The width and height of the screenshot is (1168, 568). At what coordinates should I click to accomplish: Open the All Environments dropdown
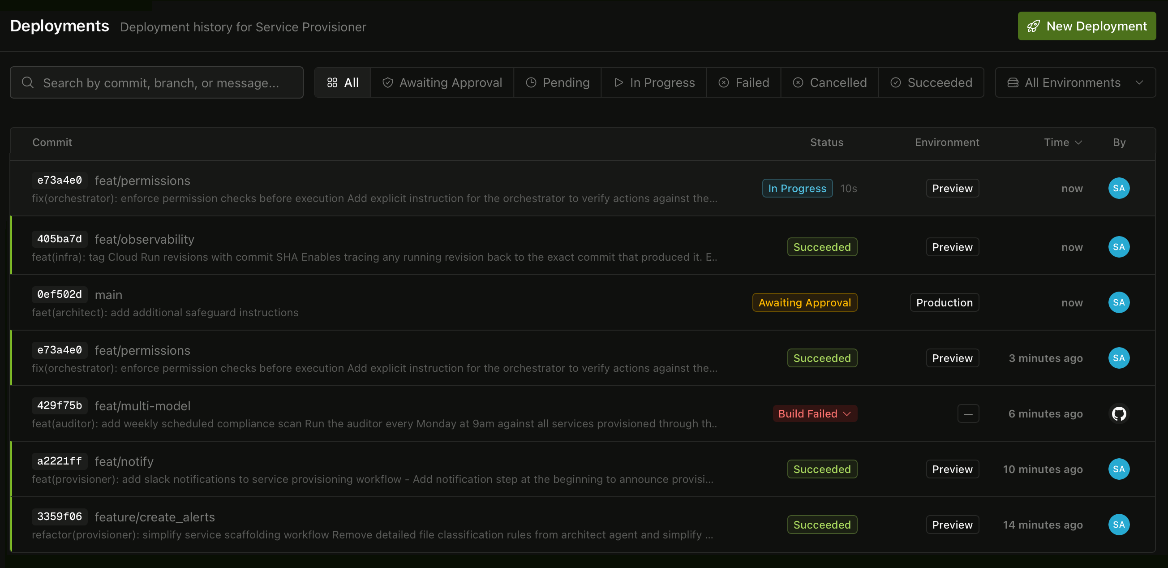(1074, 82)
